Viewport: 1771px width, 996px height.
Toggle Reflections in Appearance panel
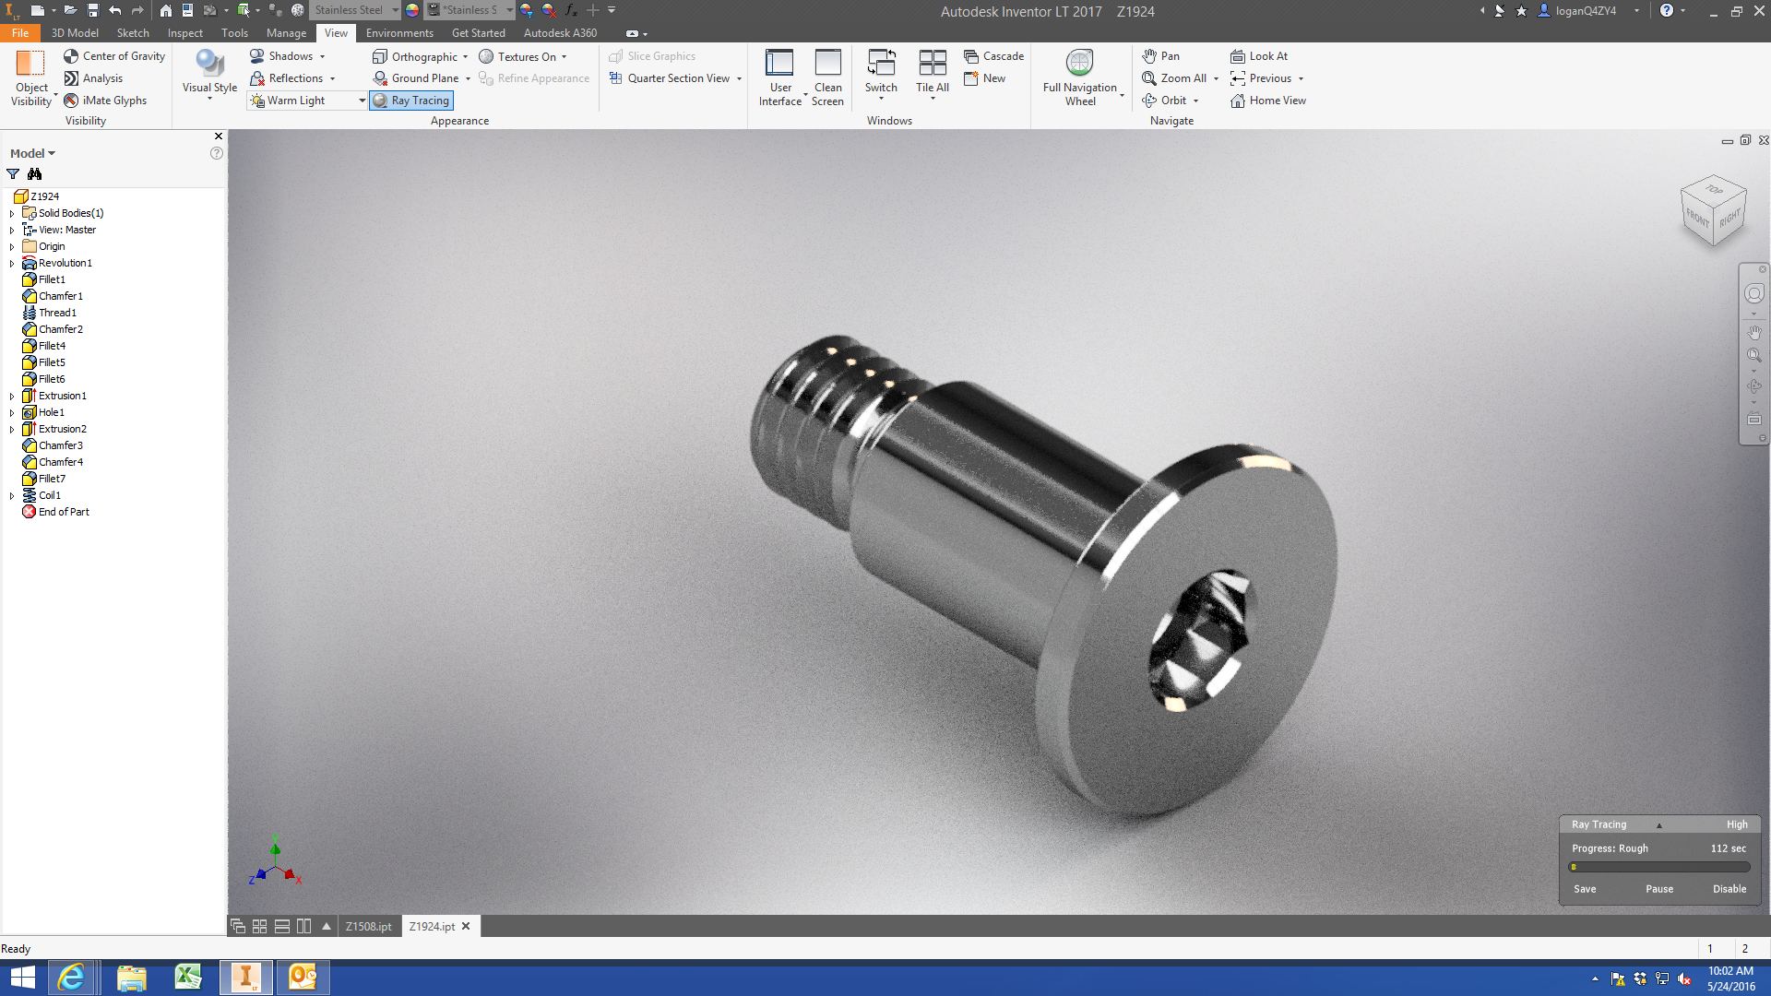click(286, 78)
